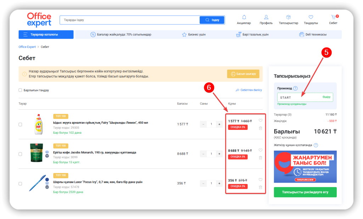Screen dimensions: 363x219
Task: Click the Басып шығару print button
Action: [243, 74]
